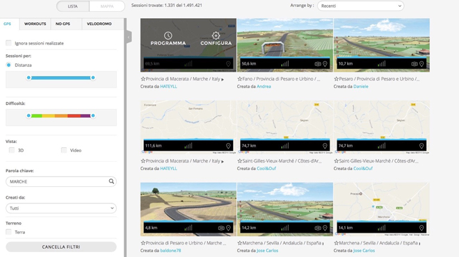Enable Ignora sessioni realizzate checkbox
This screenshot has height=257, width=459.
8,43
